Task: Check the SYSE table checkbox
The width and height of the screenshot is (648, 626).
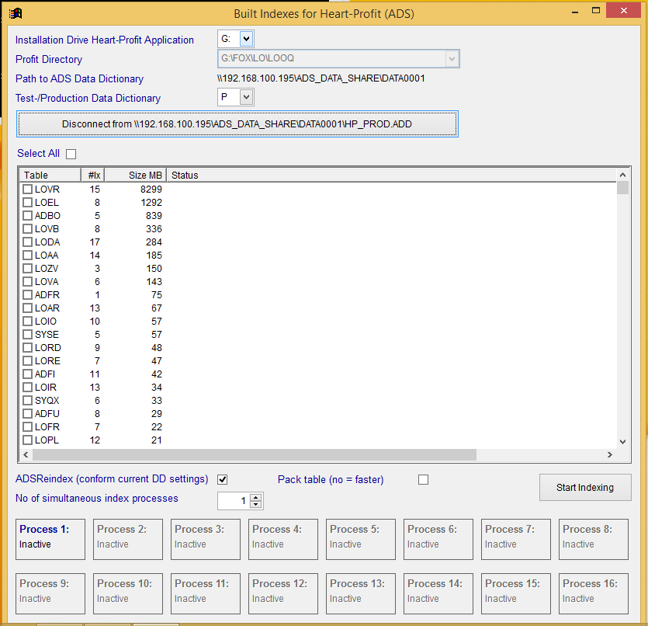Action: tap(28, 335)
